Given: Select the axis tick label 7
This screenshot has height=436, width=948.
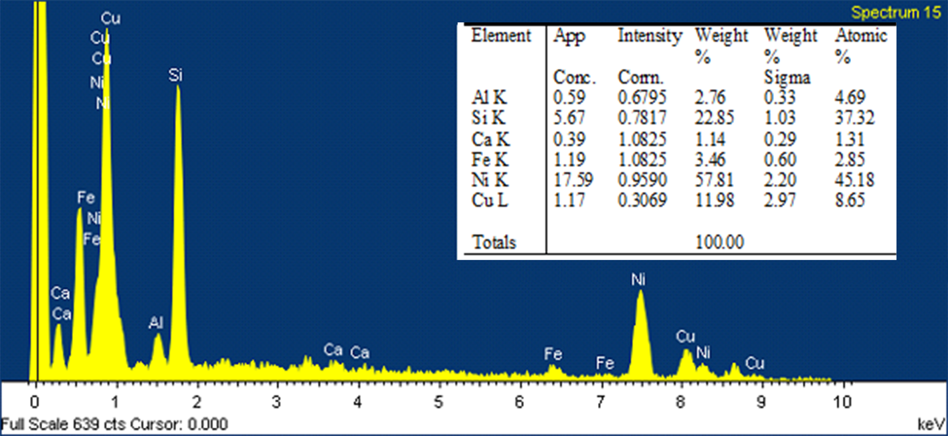Looking at the screenshot, I should [x=600, y=403].
